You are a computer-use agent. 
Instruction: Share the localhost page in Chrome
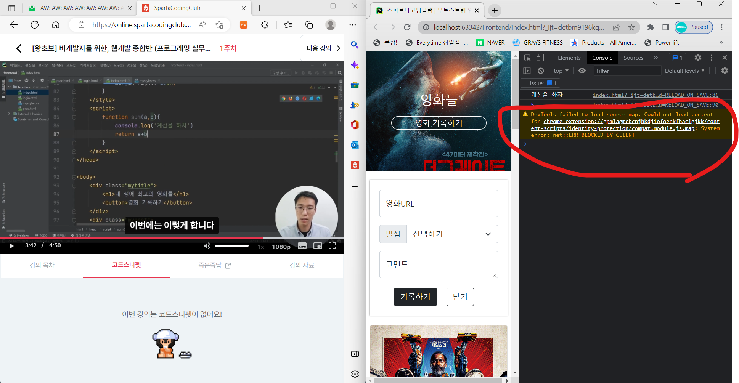click(x=616, y=27)
